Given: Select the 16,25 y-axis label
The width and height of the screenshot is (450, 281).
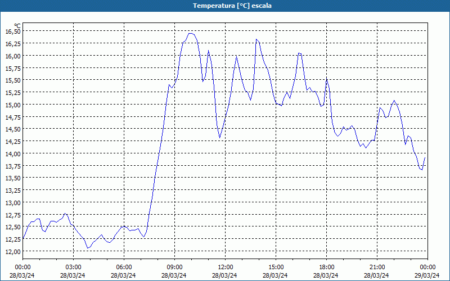Looking at the screenshot, I should point(13,44).
